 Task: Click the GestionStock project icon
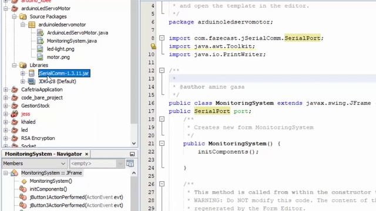(15, 105)
